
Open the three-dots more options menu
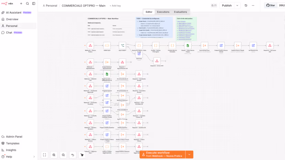[253, 6]
